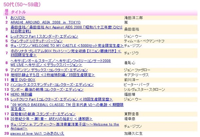Click artist name 羞恥心
This screenshot has width=200, height=137.
(x=130, y=63)
